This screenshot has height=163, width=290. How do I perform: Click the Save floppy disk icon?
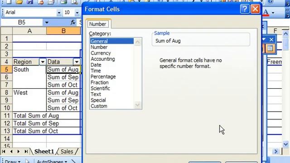29,2
